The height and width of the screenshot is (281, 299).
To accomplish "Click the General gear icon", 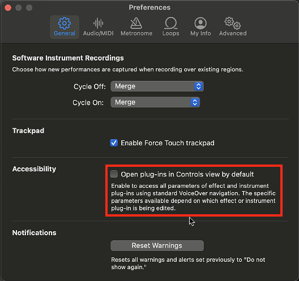I will (x=65, y=23).
